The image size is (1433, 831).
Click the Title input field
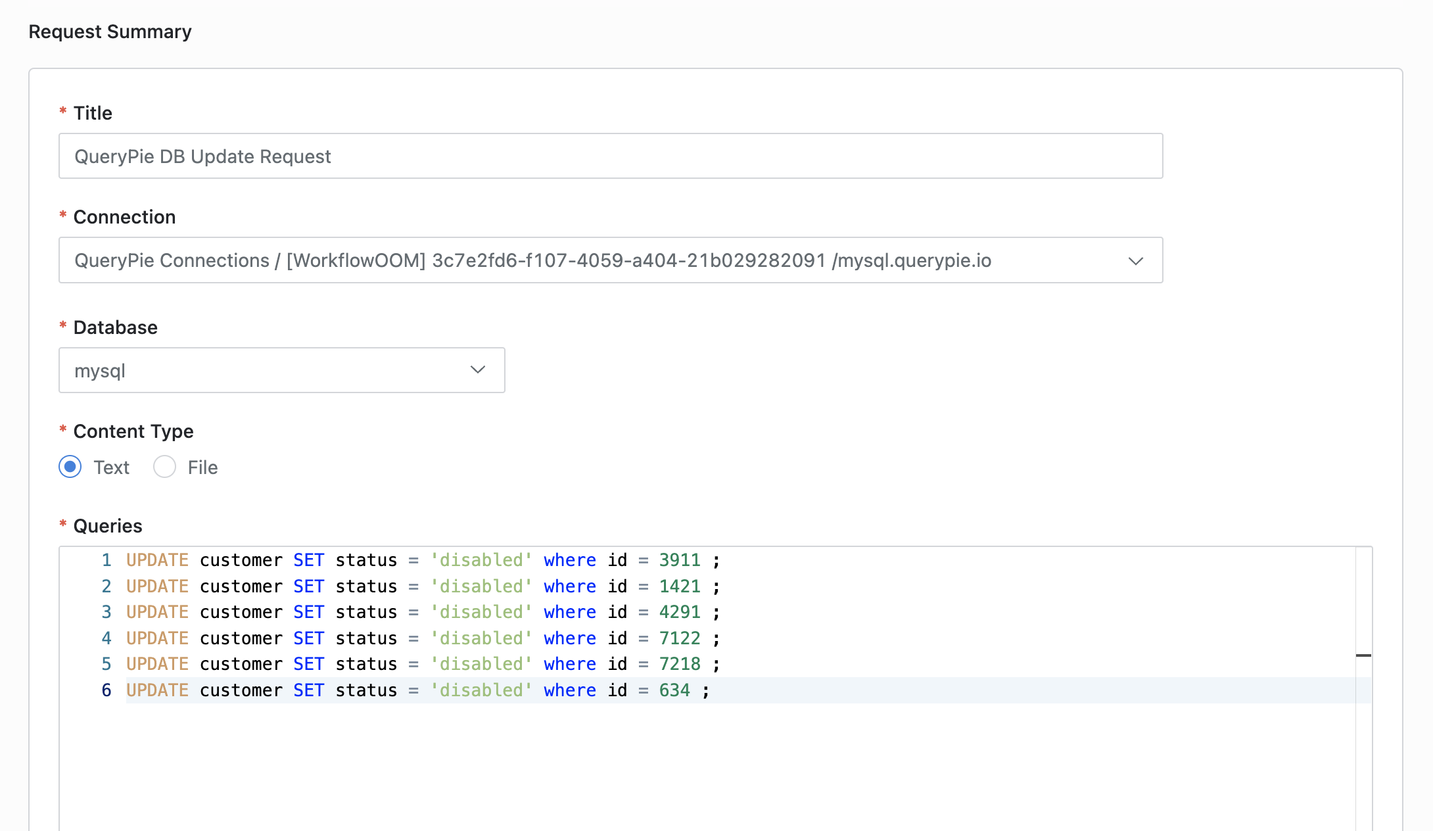[611, 156]
